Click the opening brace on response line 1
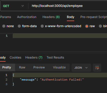Viewport: 107px width, 93px height. [13, 75]
